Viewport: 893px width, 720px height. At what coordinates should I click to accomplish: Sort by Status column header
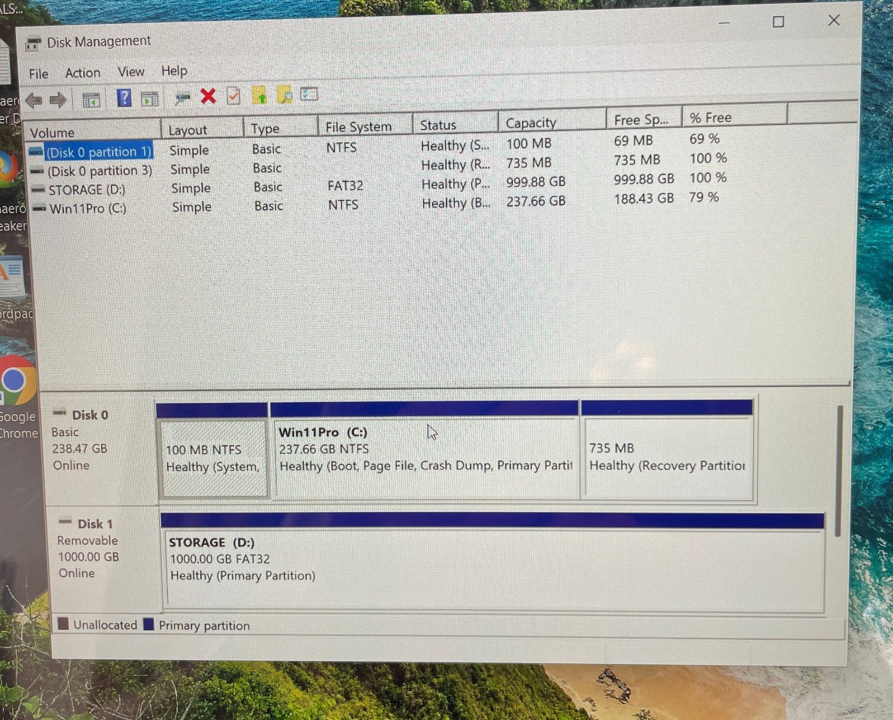[455, 124]
